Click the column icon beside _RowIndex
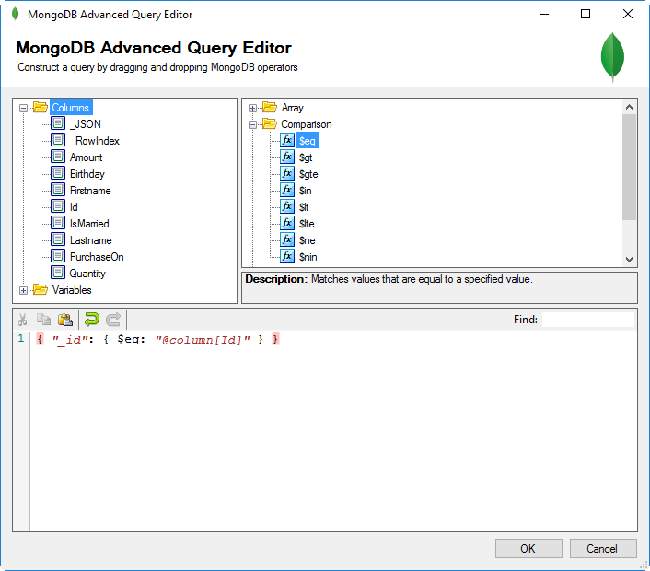The image size is (650, 571). click(58, 140)
